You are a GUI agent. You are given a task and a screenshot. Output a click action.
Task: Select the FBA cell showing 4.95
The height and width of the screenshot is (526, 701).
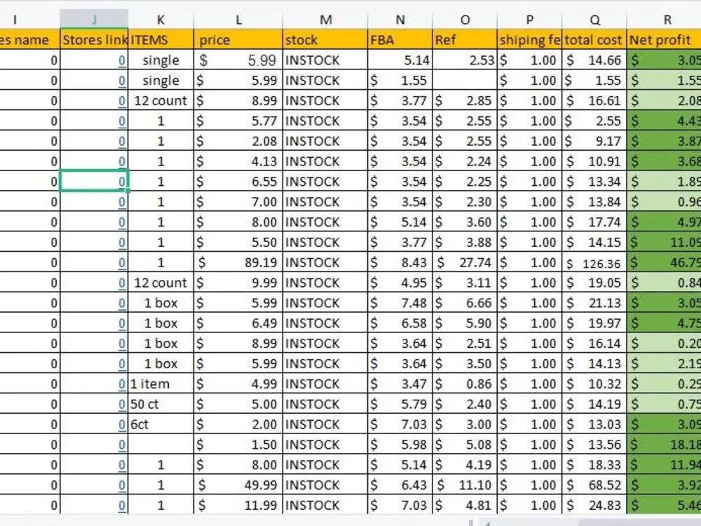tap(400, 283)
